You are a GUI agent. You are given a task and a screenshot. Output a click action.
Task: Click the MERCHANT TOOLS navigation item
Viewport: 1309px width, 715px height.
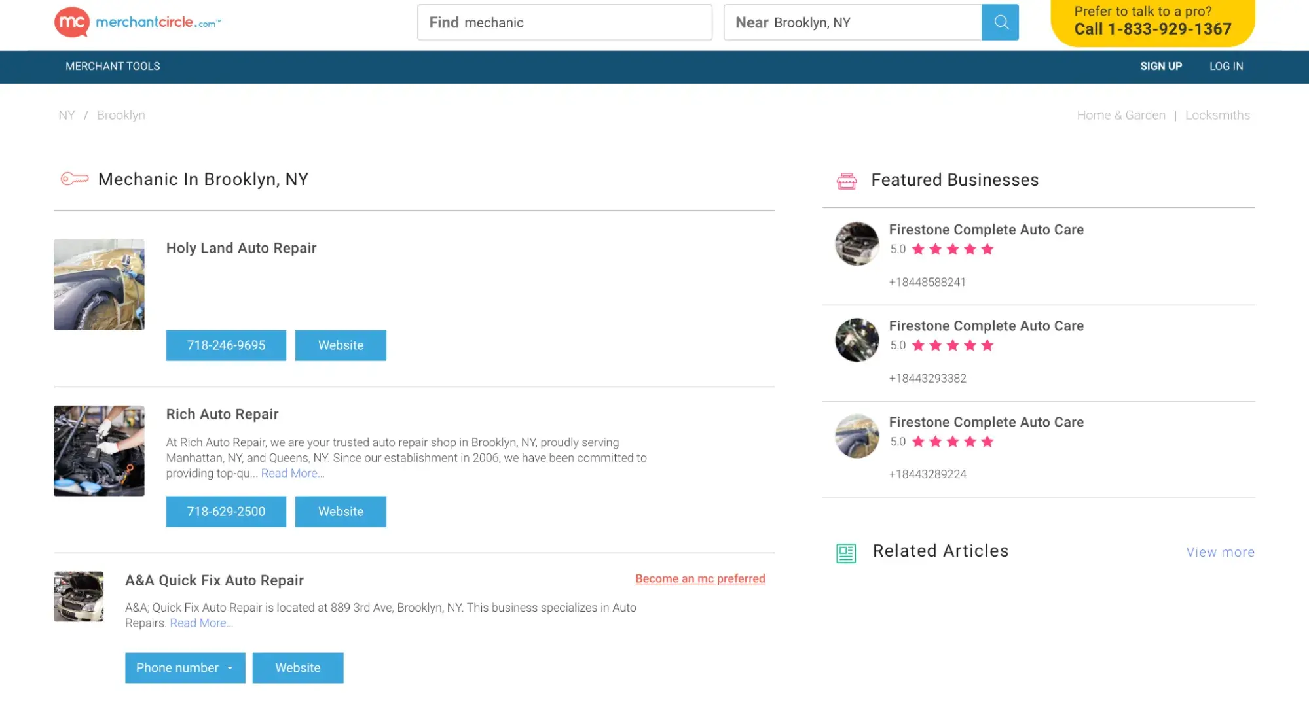click(x=112, y=67)
